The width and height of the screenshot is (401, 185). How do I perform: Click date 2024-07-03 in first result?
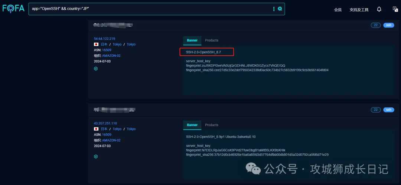pyautogui.click(x=102, y=61)
